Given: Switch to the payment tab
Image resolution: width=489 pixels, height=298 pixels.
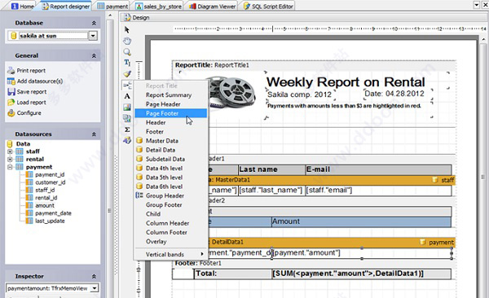Looking at the screenshot, I should click(113, 6).
